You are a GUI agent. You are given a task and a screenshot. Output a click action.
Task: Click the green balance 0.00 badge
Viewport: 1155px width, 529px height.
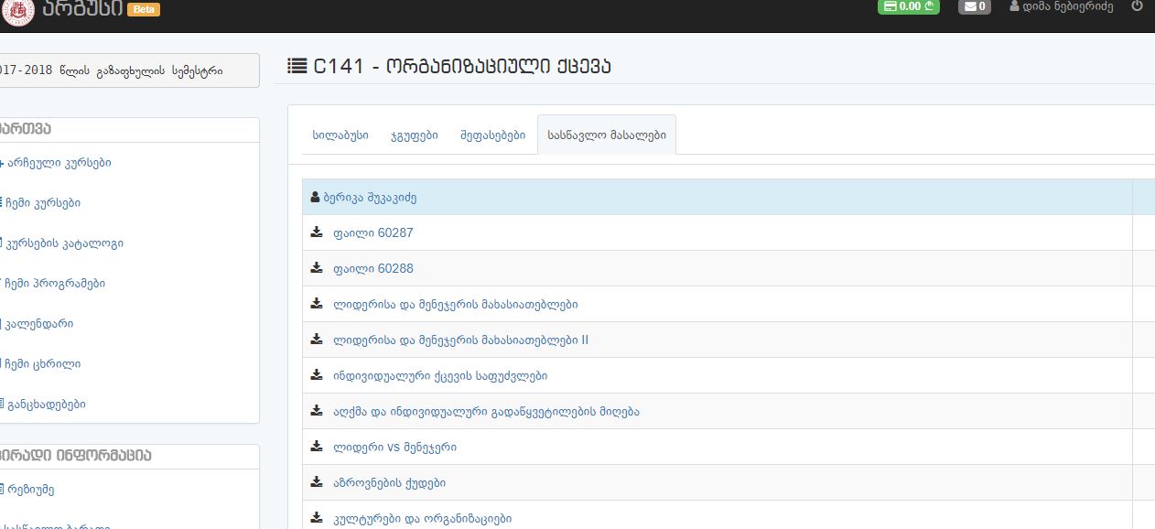pos(909,6)
